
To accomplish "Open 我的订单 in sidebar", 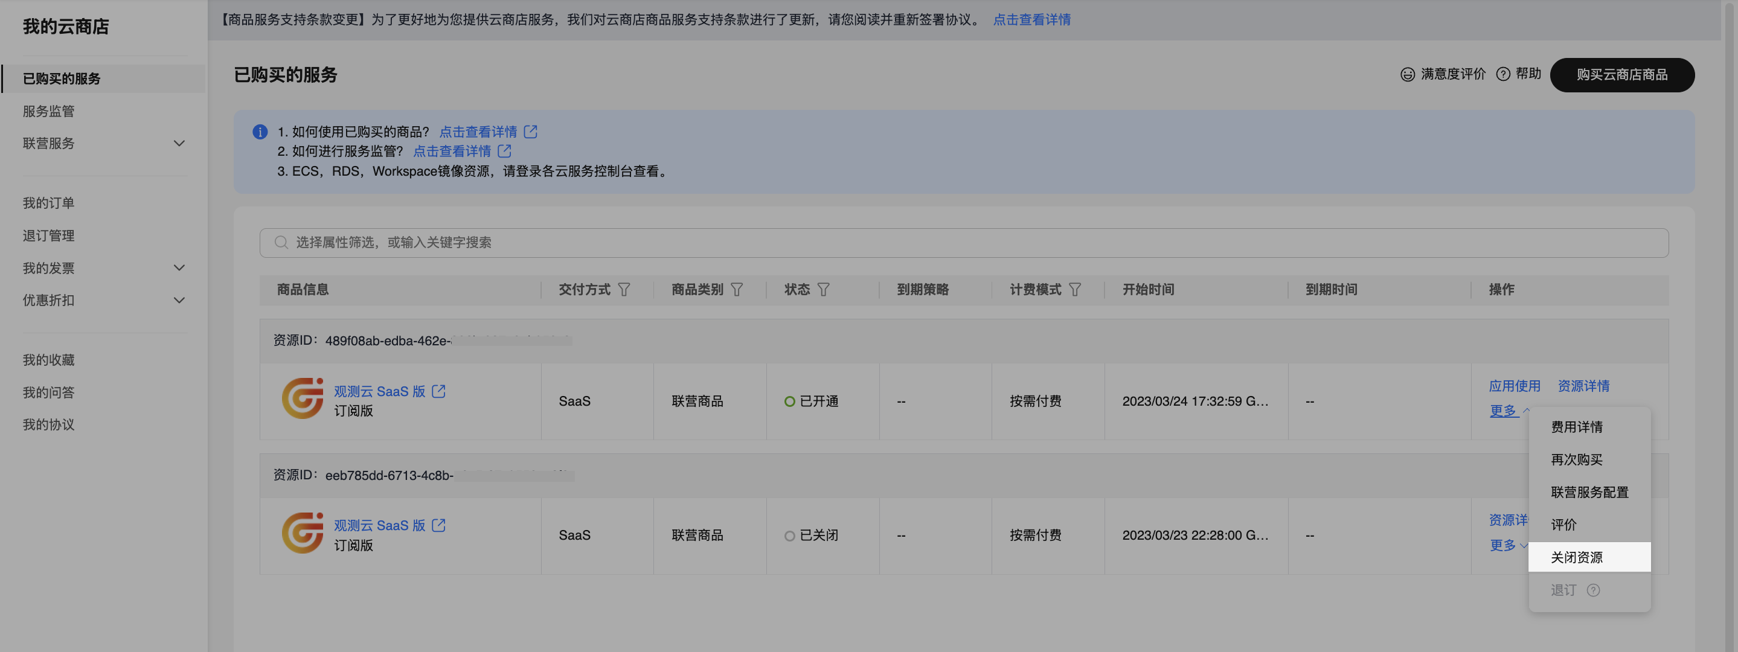I will pyautogui.click(x=48, y=203).
